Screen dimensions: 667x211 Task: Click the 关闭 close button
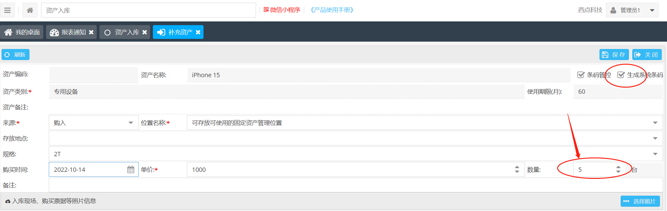(x=647, y=55)
